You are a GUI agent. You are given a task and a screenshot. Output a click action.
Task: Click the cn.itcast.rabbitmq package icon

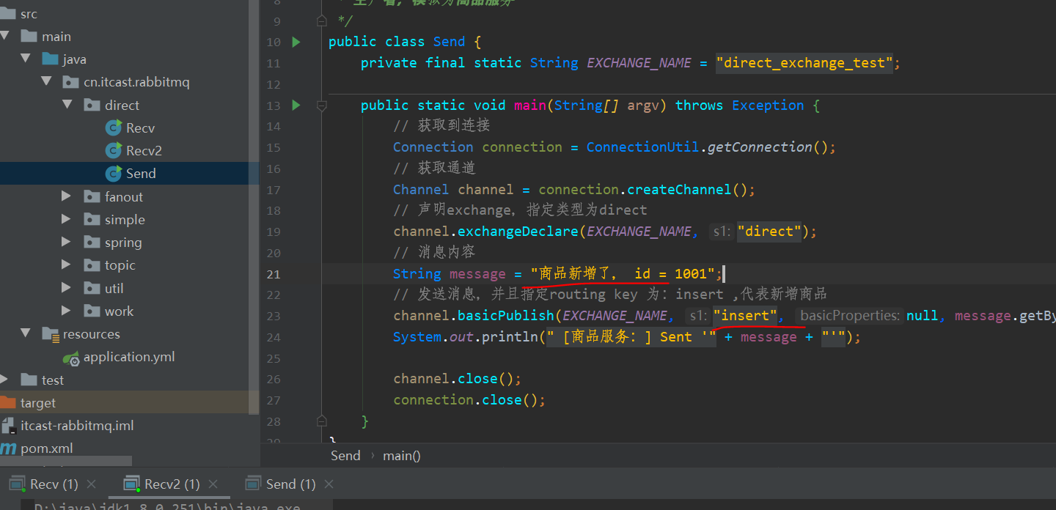click(71, 82)
